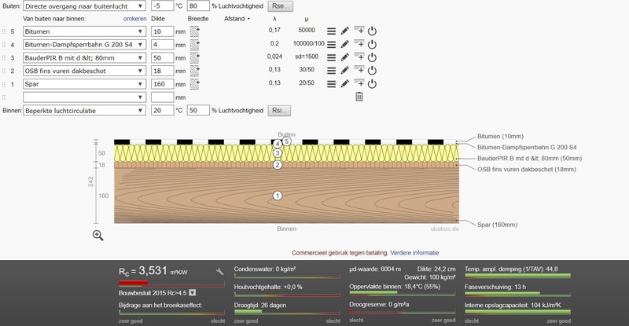The height and width of the screenshot is (326, 629).
Task: Click the Spar thickness field showing 160
Action: point(163,84)
